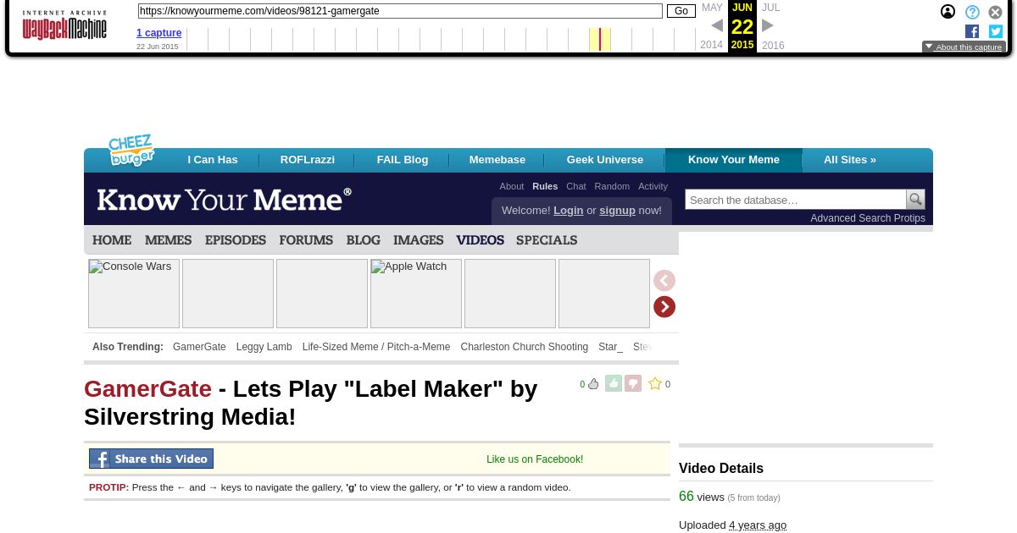The image size is (1017, 533).
Task: Click the 2016 year label in Wayback bar
Action: (x=773, y=46)
